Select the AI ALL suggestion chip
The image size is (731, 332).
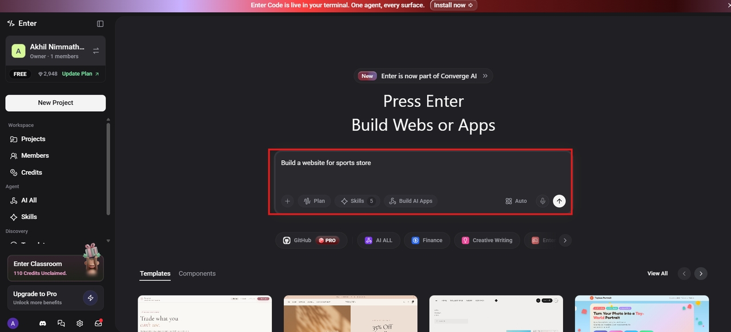pos(379,240)
